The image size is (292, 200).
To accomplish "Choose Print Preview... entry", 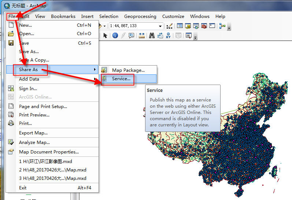I will pos(52,115).
